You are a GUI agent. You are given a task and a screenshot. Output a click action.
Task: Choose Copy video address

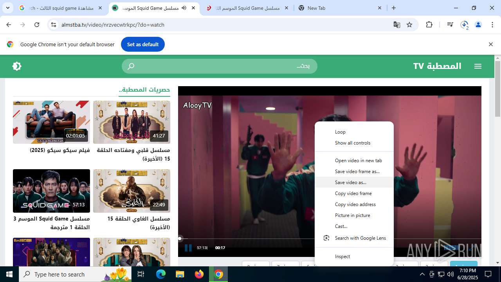tap(354, 204)
